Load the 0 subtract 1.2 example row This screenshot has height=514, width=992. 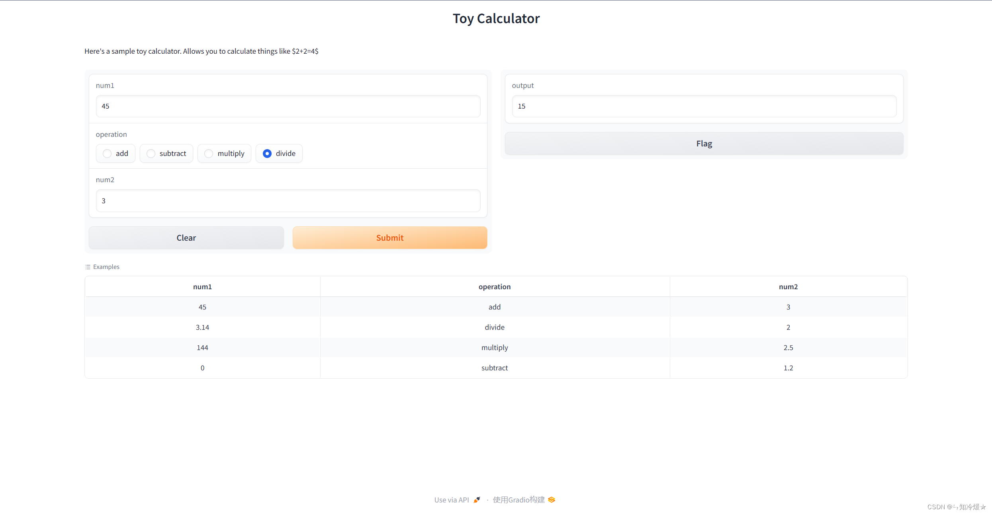[495, 368]
